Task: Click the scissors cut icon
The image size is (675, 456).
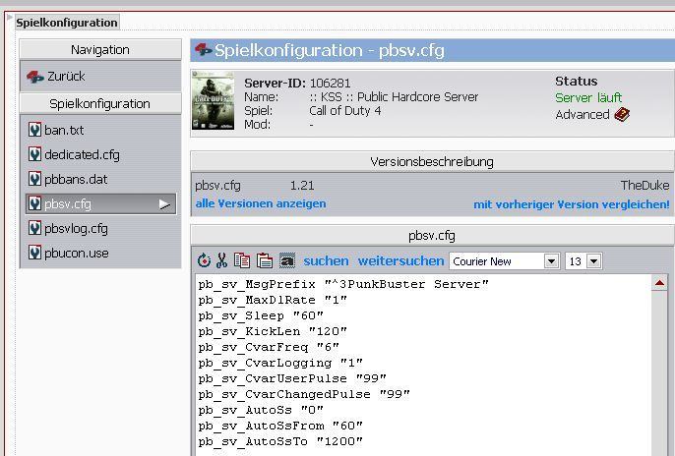Action: [221, 260]
